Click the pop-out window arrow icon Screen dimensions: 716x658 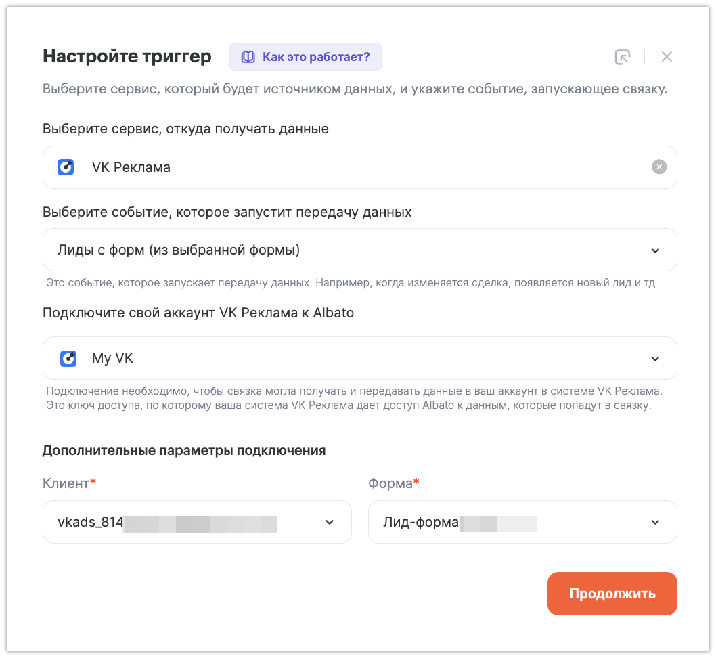[x=623, y=57]
